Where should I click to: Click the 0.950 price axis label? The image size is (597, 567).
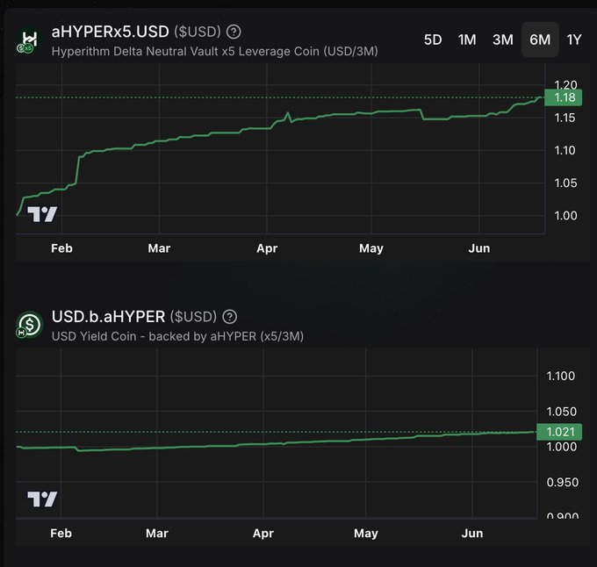click(x=562, y=482)
